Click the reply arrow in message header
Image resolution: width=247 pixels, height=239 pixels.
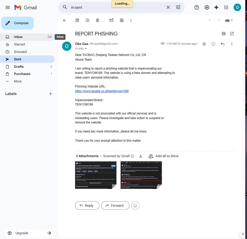222,44
